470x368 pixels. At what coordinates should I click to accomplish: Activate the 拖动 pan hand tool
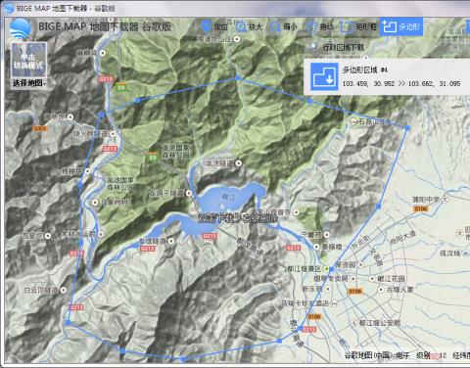320,26
